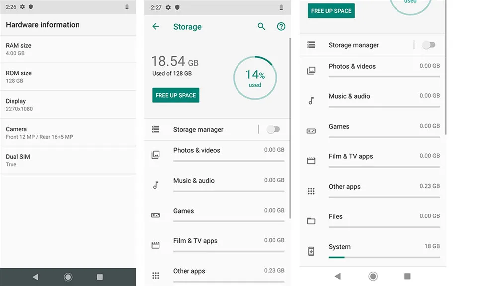
Task: Tap scrollbar on middle Storage screen
Action: 290,128
